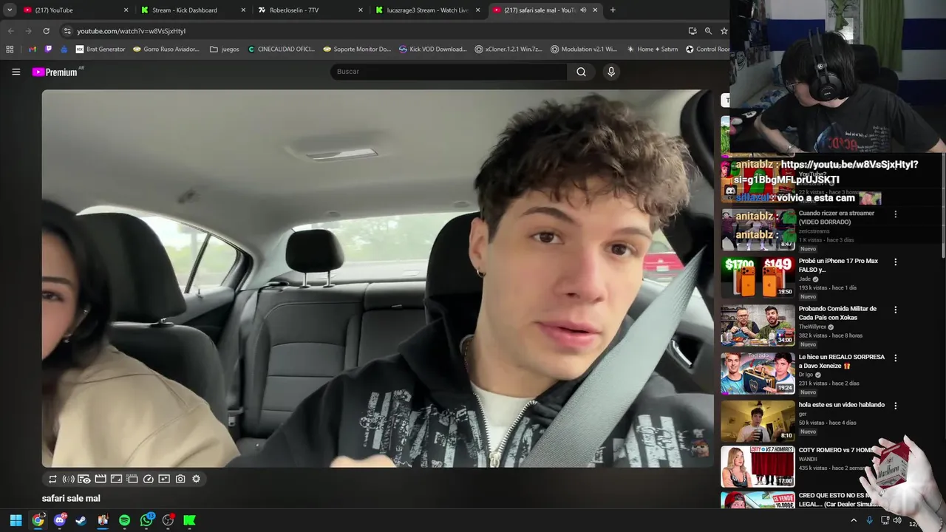Screen dimensions: 946x532
Task: Open options for 'hola este es un video hablando'
Action: [x=895, y=406]
